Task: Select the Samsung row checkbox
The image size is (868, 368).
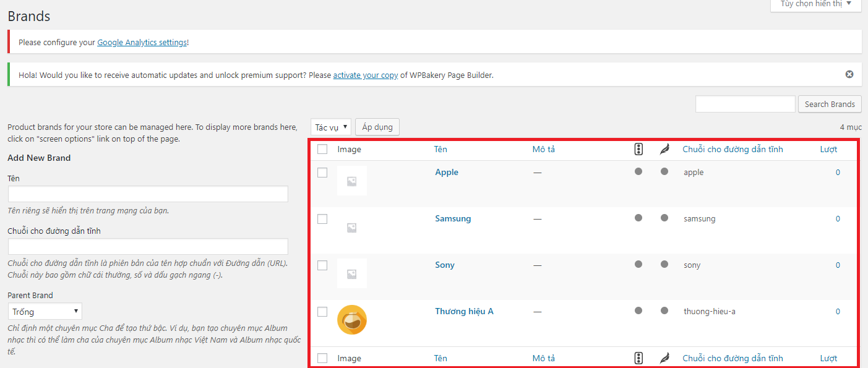Action: tap(322, 219)
